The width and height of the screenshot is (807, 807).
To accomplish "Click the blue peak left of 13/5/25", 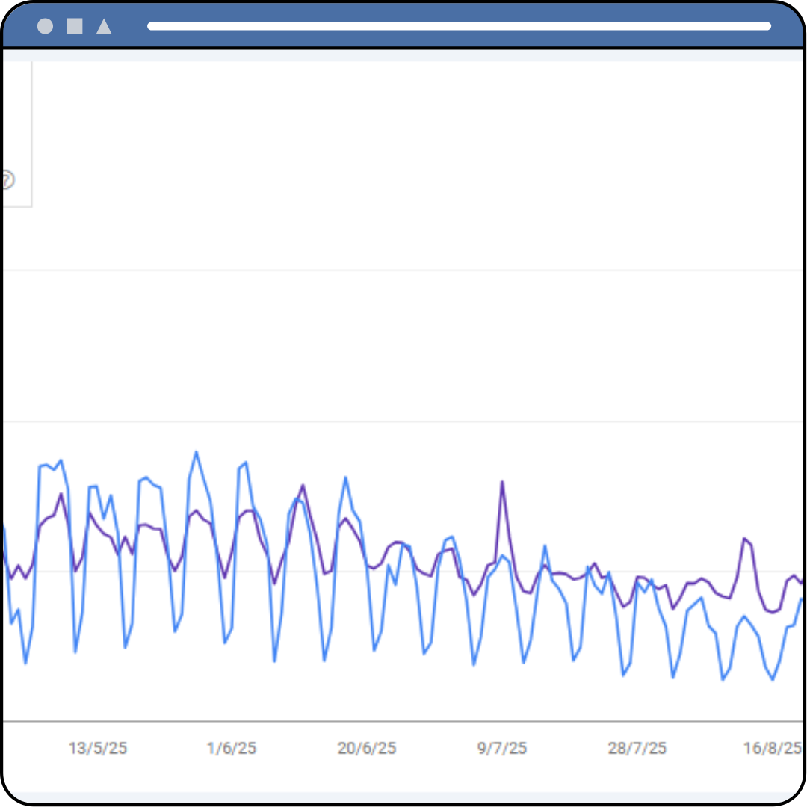I will coord(61,460).
